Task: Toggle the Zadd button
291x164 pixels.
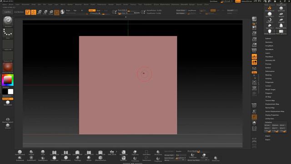Action: click(x=92, y=10)
